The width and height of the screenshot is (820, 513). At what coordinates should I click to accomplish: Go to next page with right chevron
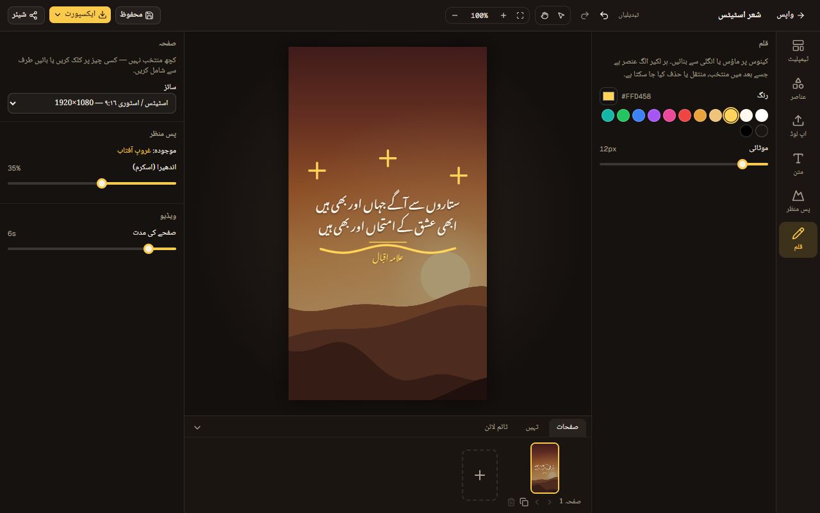click(x=550, y=502)
